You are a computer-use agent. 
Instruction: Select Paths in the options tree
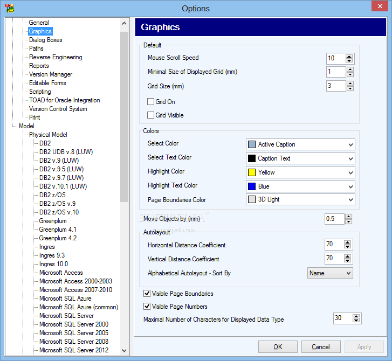[36, 48]
